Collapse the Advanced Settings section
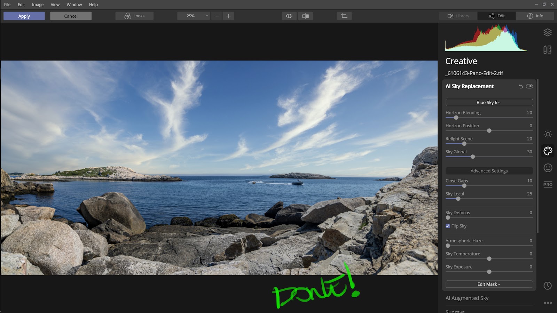Viewport: 557px width, 313px height. pos(489,171)
